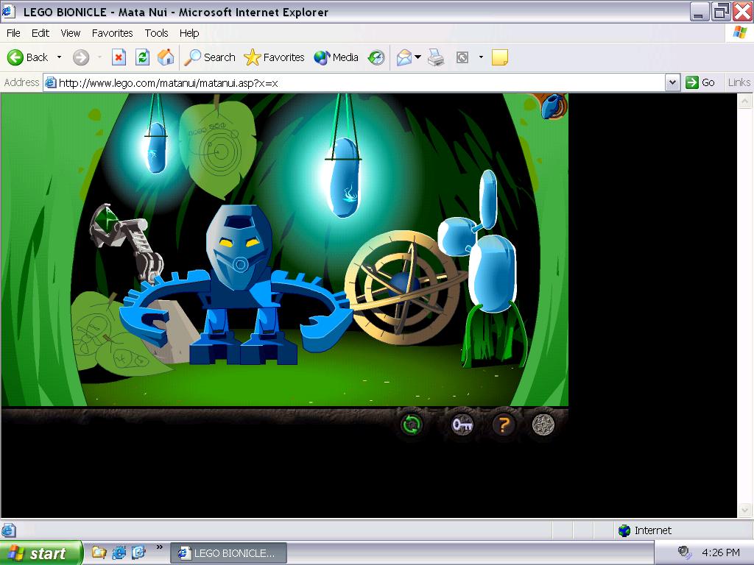Open the Address bar dropdown list
This screenshot has width=754, height=565.
[x=672, y=82]
